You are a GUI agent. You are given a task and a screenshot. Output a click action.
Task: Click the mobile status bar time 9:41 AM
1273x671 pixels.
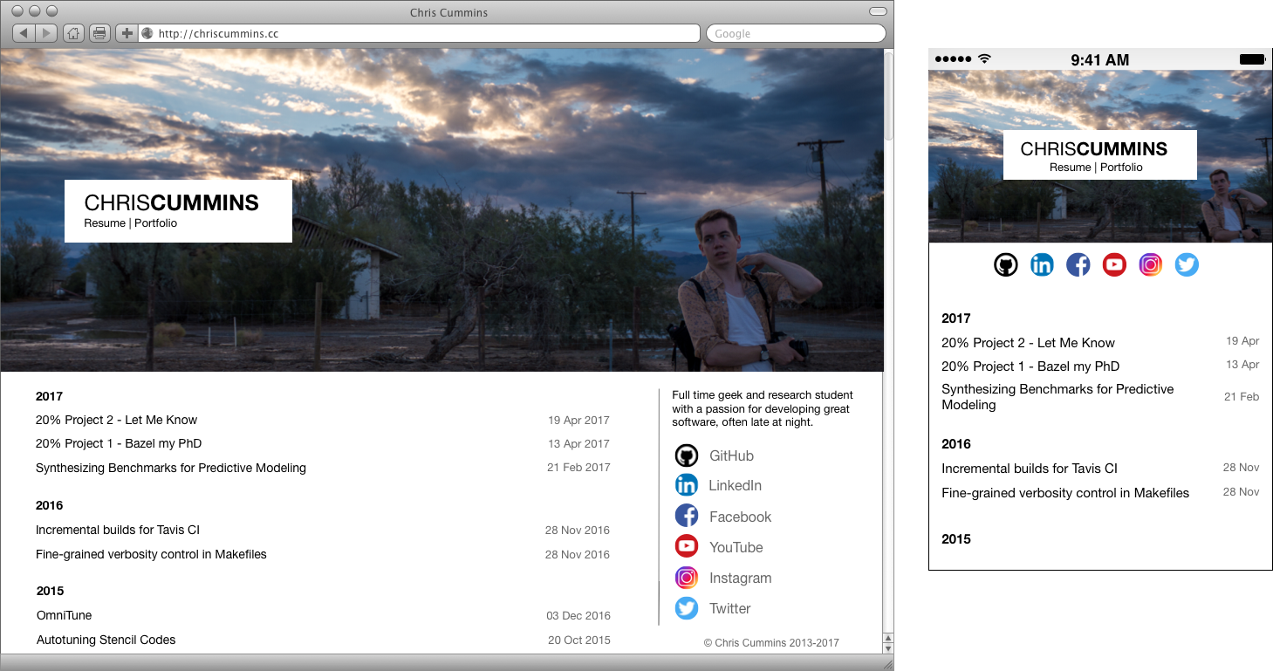[1099, 60]
